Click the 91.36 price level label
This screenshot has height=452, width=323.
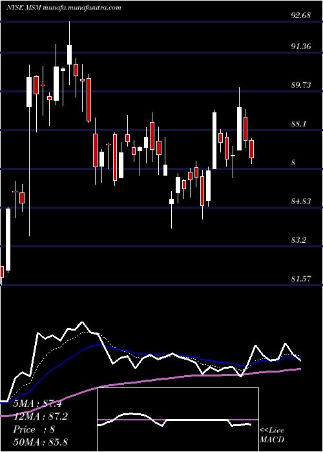click(301, 46)
